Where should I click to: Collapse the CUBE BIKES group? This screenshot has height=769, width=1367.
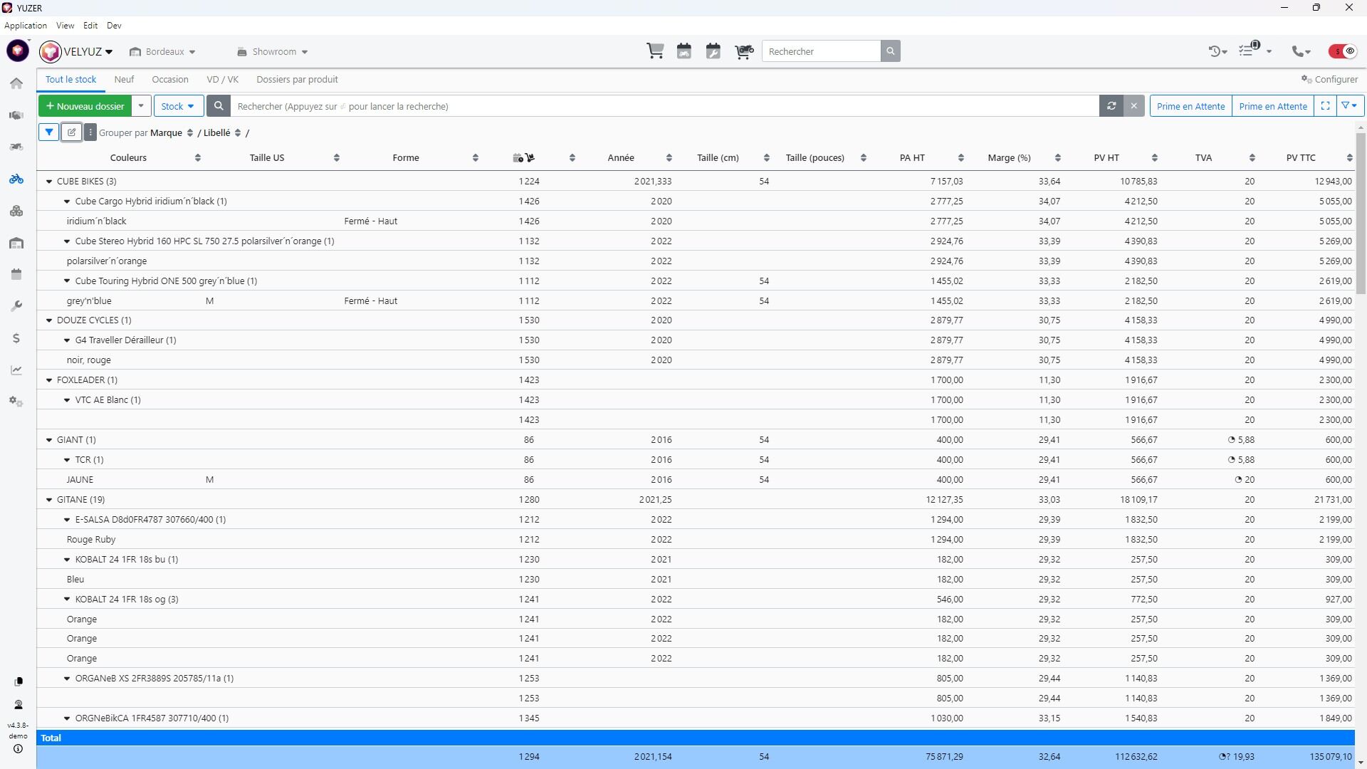(x=49, y=182)
